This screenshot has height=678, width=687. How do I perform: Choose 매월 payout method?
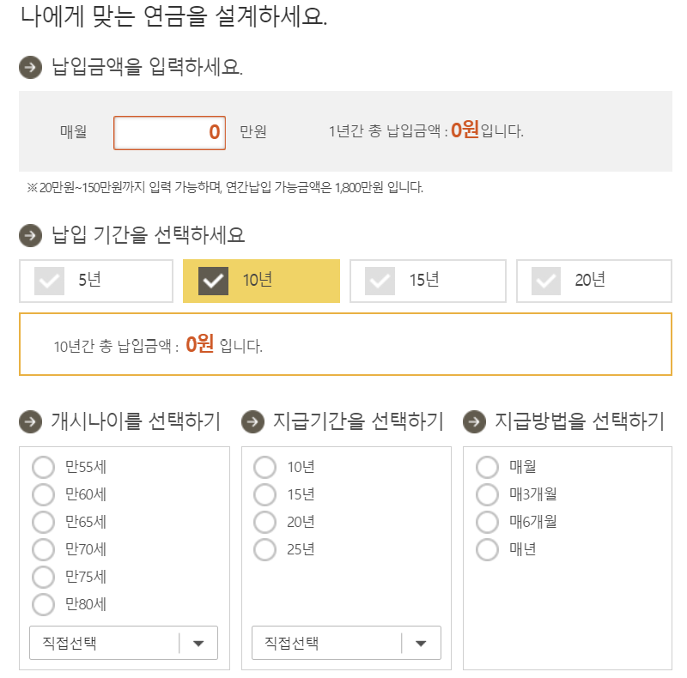(487, 467)
